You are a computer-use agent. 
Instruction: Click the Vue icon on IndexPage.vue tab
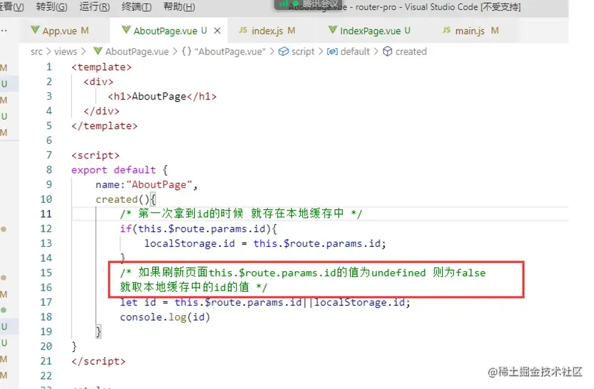point(333,29)
